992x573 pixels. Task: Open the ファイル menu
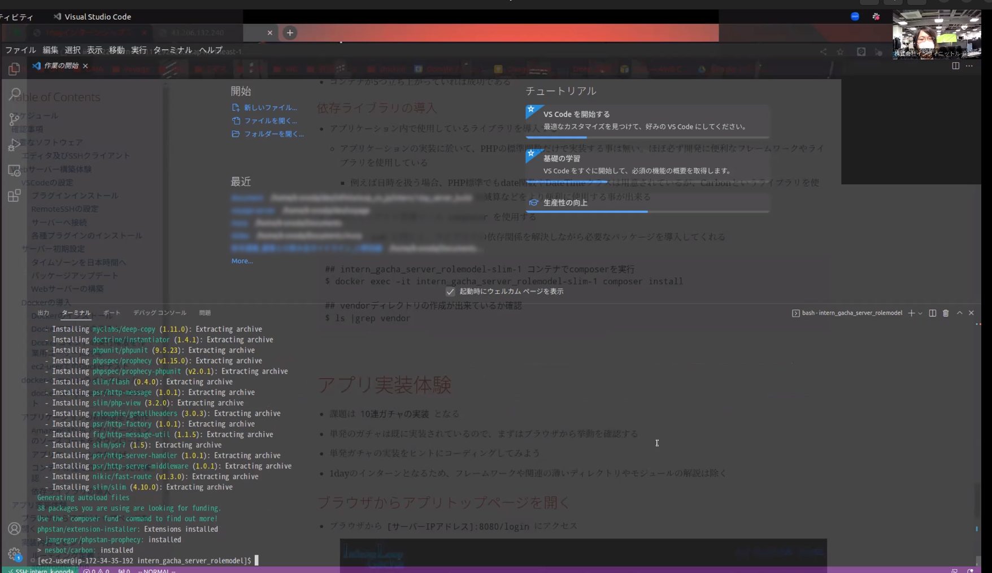click(x=20, y=50)
